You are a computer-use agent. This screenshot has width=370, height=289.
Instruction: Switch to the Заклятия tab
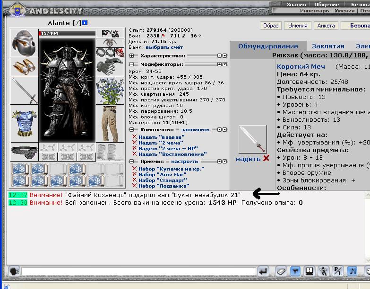tap(328, 46)
